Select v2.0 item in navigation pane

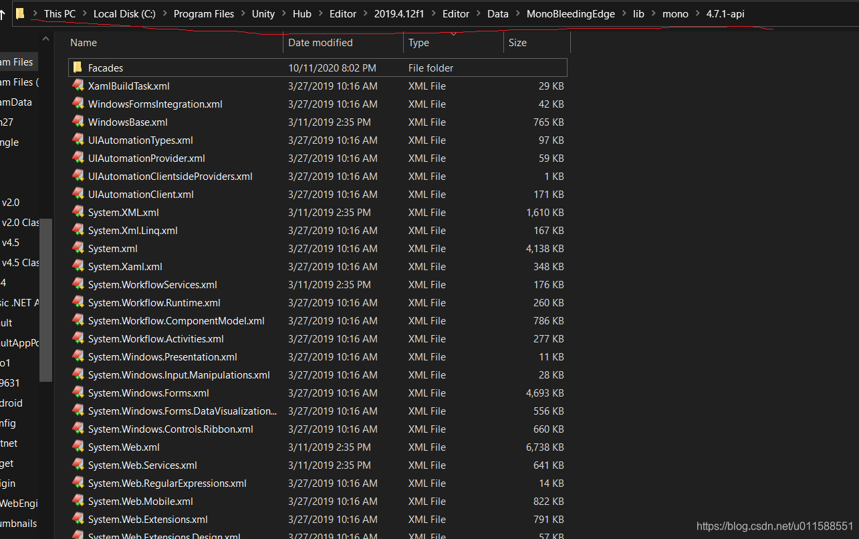(10, 202)
